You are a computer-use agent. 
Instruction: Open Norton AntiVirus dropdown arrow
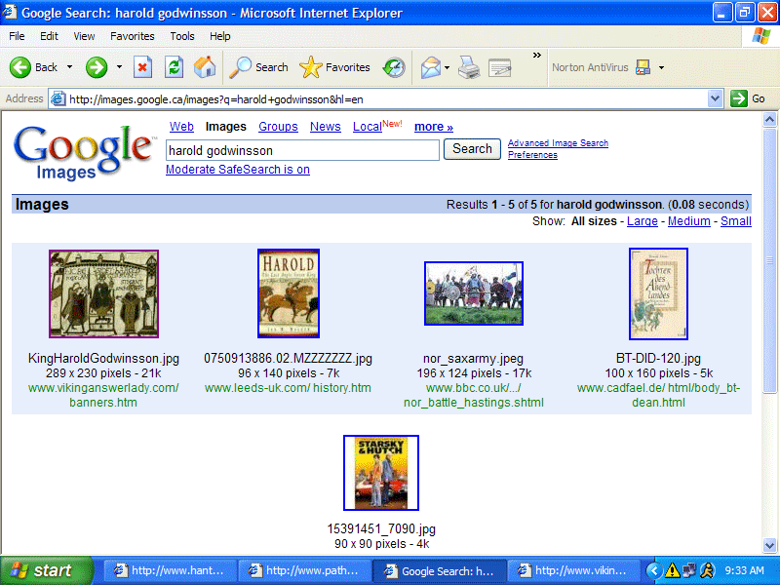tap(661, 67)
